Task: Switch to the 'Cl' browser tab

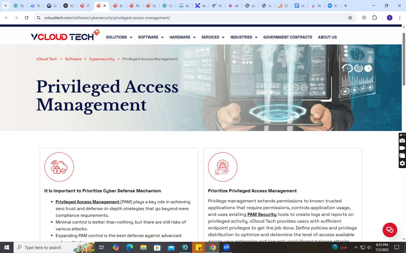Action: click(x=283, y=6)
